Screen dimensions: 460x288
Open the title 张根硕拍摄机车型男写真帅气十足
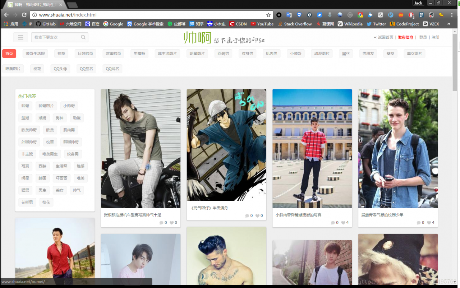tap(133, 215)
